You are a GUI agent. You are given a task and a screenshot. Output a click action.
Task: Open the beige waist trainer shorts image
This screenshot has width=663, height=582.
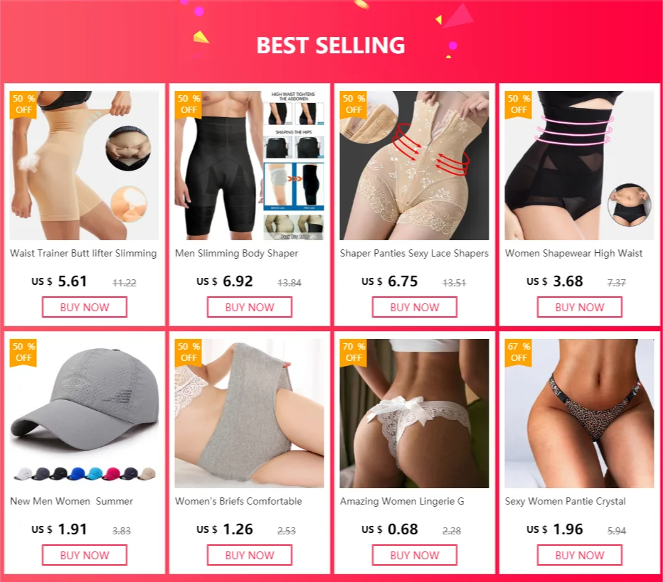point(85,166)
